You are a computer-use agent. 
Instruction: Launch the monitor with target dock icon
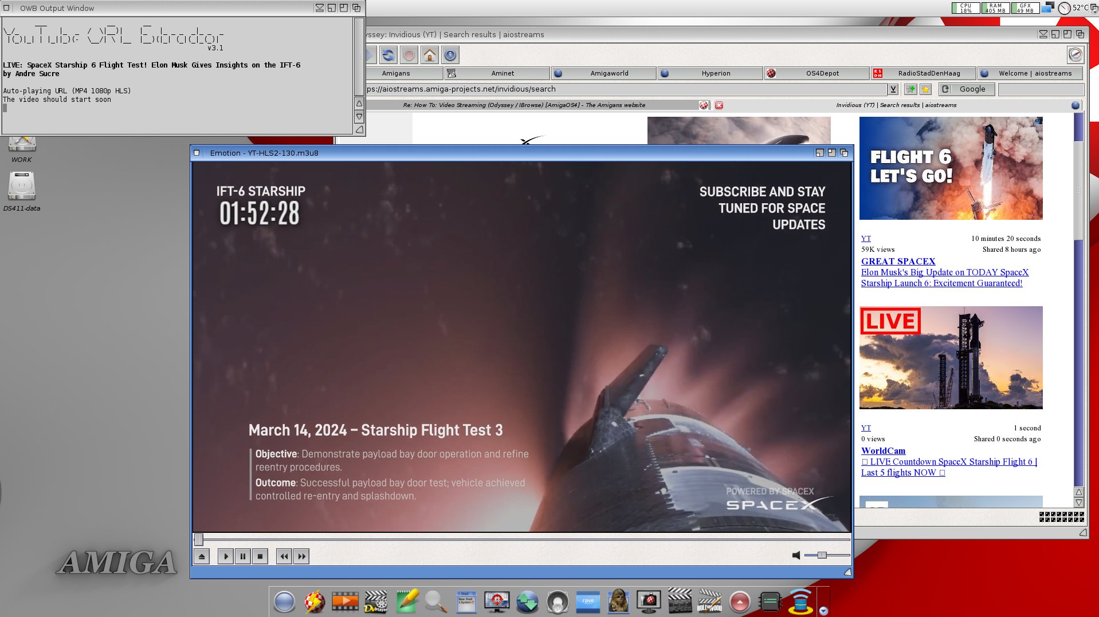click(497, 602)
